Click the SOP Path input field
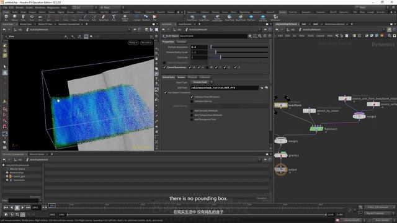The width and height of the screenshot is (397, 223). (x=225, y=88)
